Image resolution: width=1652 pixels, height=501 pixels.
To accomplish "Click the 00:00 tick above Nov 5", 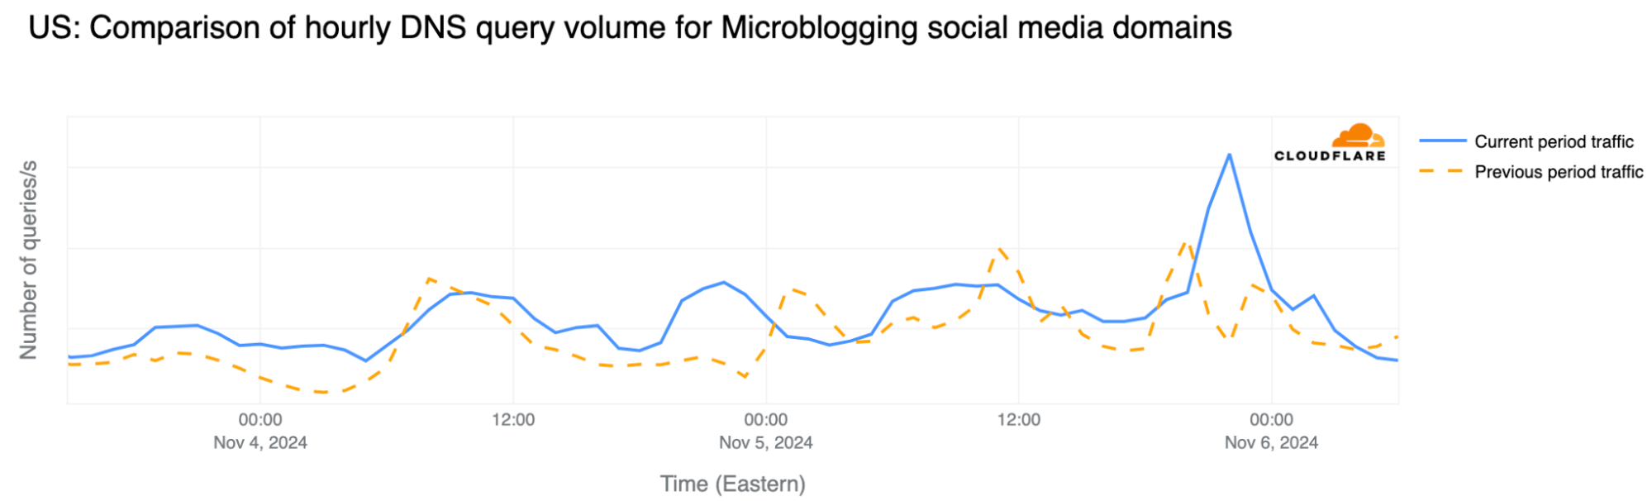I will pos(766,420).
